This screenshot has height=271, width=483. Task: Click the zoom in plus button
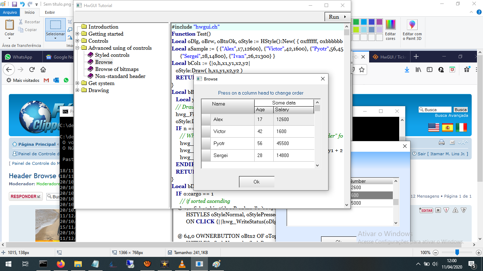tap(479, 253)
